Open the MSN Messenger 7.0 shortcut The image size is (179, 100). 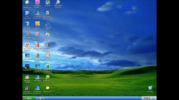48,45
